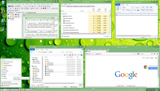
Task: Click Install Google Chrome button
Action: [x=153, y=68]
